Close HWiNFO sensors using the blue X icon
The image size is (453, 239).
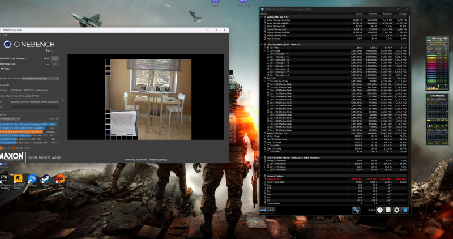point(405,210)
